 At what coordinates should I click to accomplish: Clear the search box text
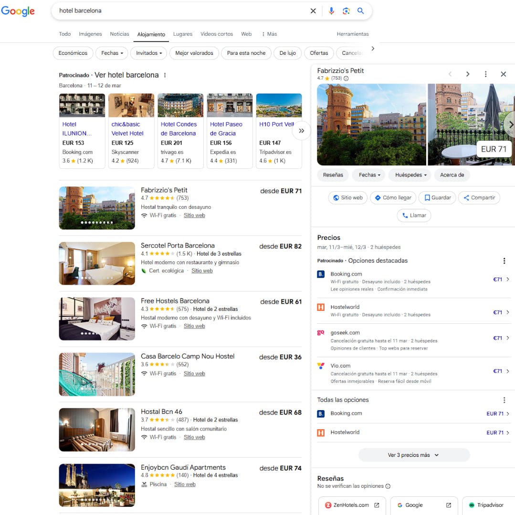[313, 11]
